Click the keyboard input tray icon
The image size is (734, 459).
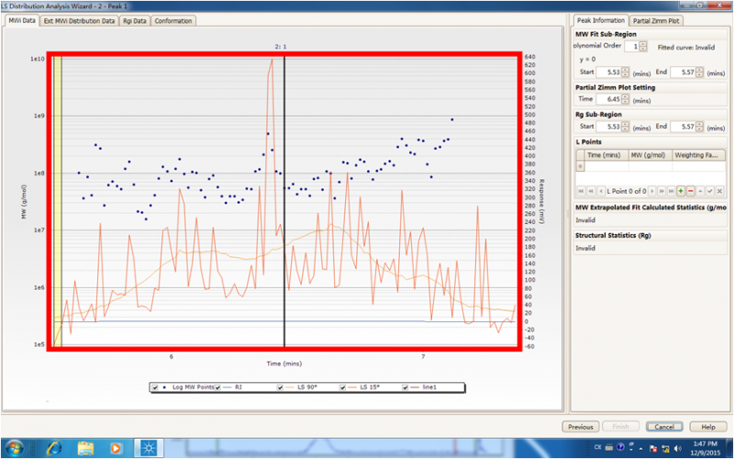[x=609, y=448]
